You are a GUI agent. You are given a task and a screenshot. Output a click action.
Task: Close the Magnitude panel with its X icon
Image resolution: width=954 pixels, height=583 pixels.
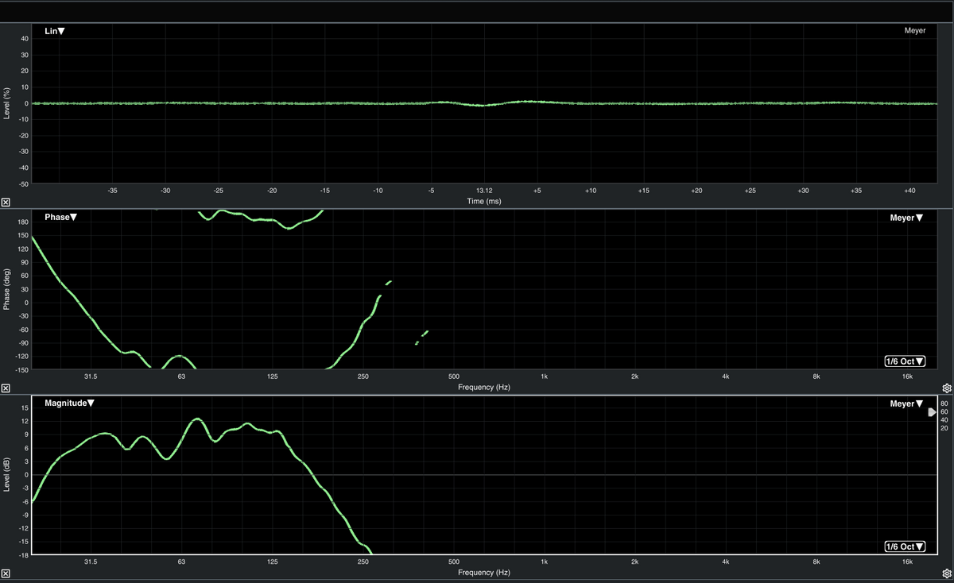tap(6, 573)
